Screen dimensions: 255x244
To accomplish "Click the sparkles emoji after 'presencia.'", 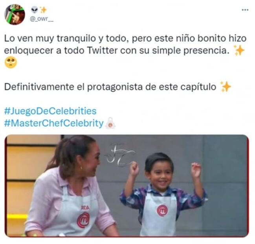I will tap(238, 50).
